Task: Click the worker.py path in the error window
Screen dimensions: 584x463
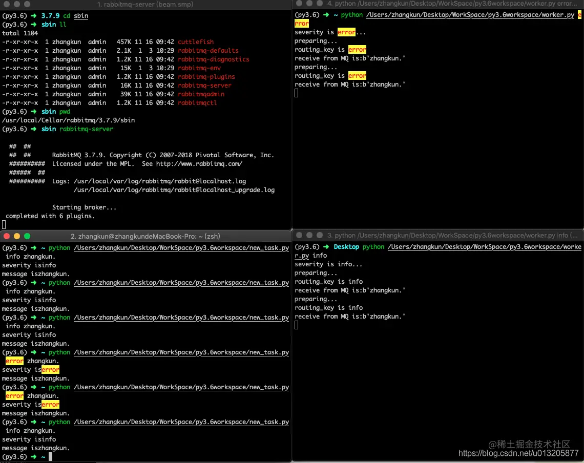Action: (470, 15)
